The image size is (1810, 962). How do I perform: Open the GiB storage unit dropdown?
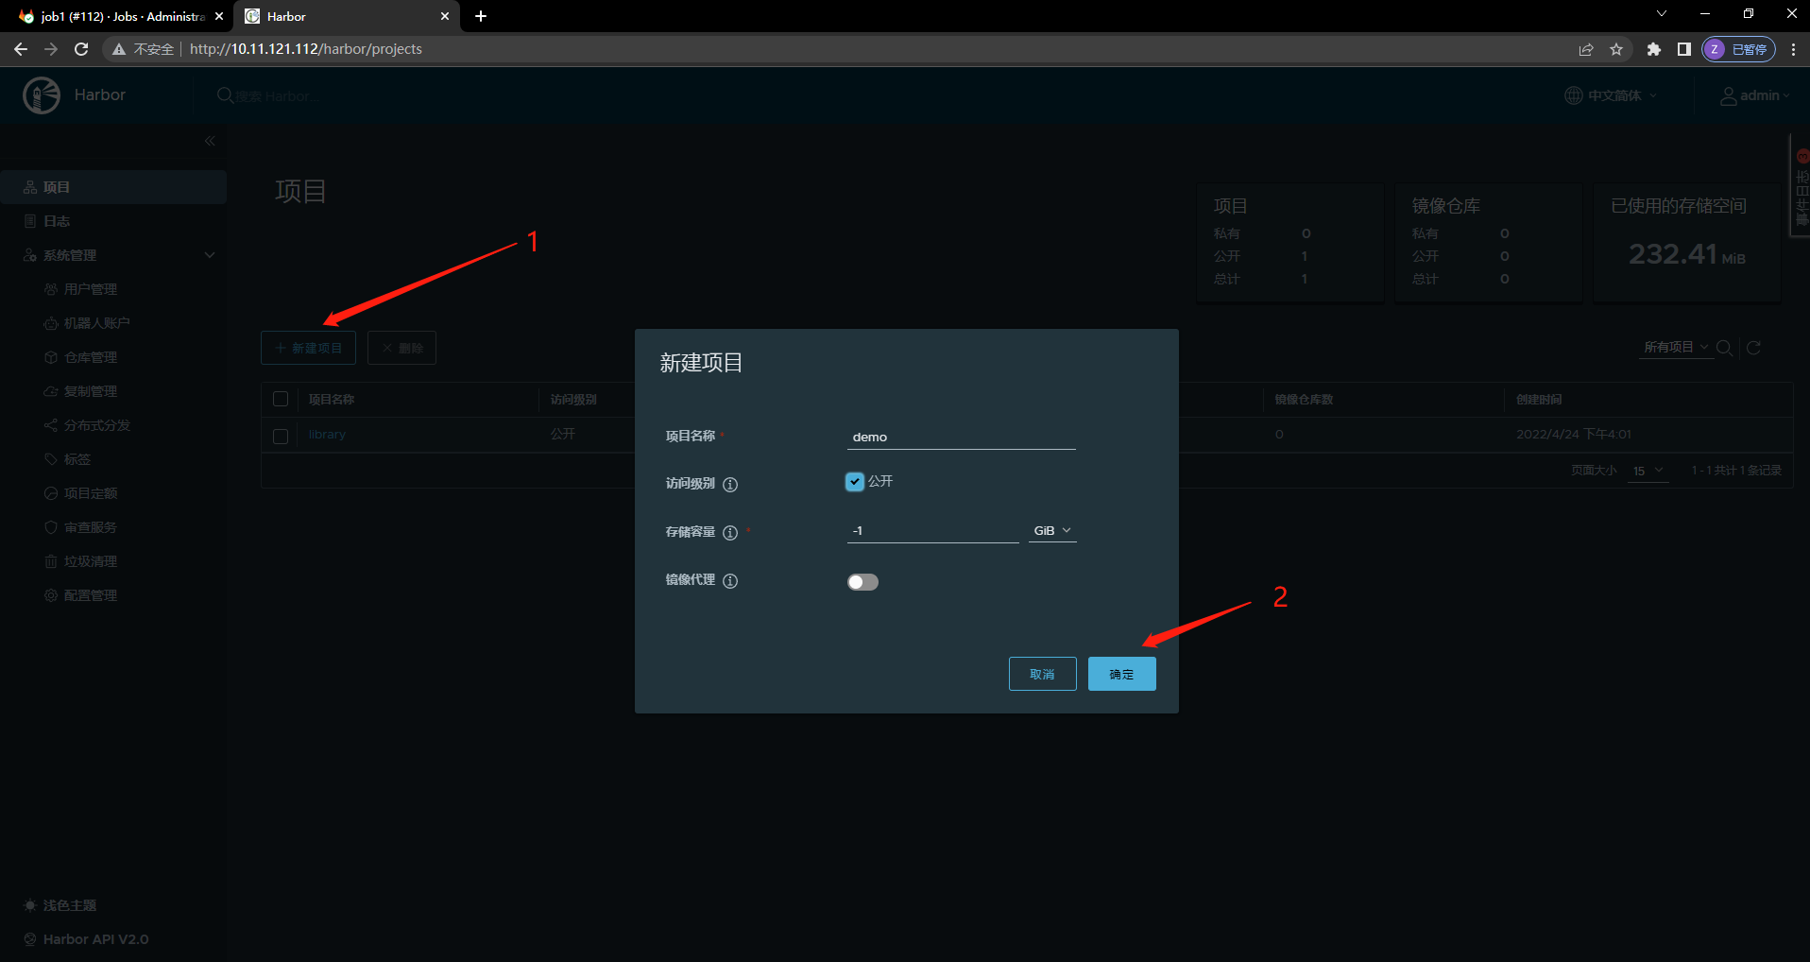coord(1052,530)
